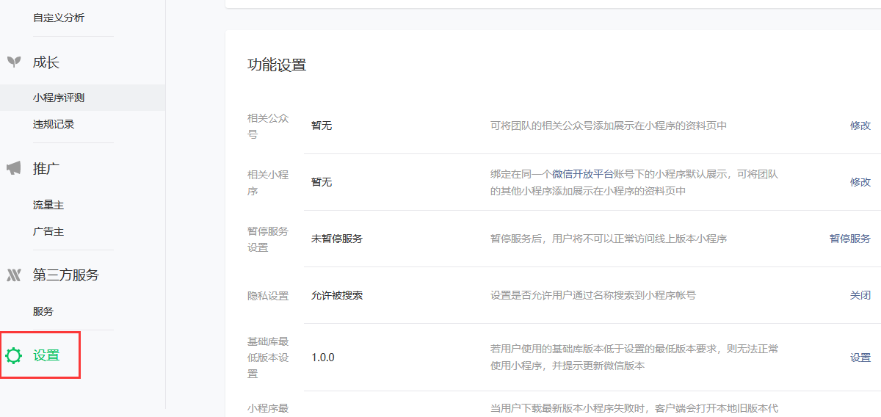The image size is (881, 417).
Task: Click 设置 link for 基础库最低版本
Action: (860, 358)
